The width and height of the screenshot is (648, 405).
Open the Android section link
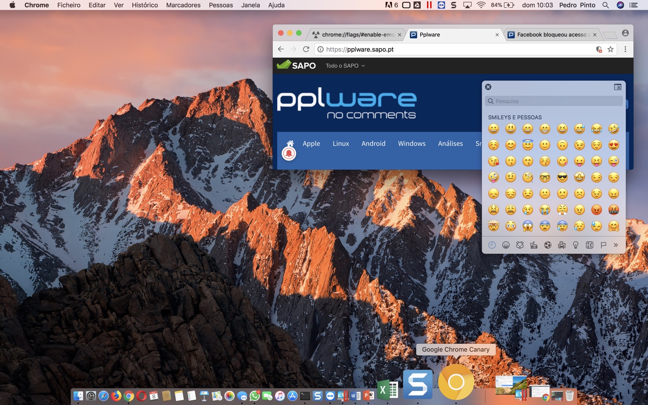click(373, 144)
